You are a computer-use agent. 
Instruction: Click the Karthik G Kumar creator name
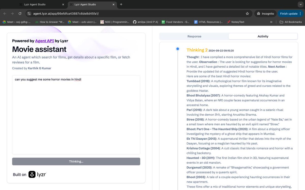[x=39, y=68]
